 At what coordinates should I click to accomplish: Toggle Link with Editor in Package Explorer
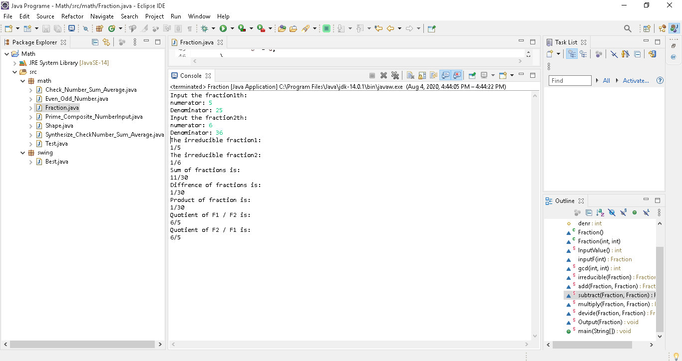[x=106, y=42]
